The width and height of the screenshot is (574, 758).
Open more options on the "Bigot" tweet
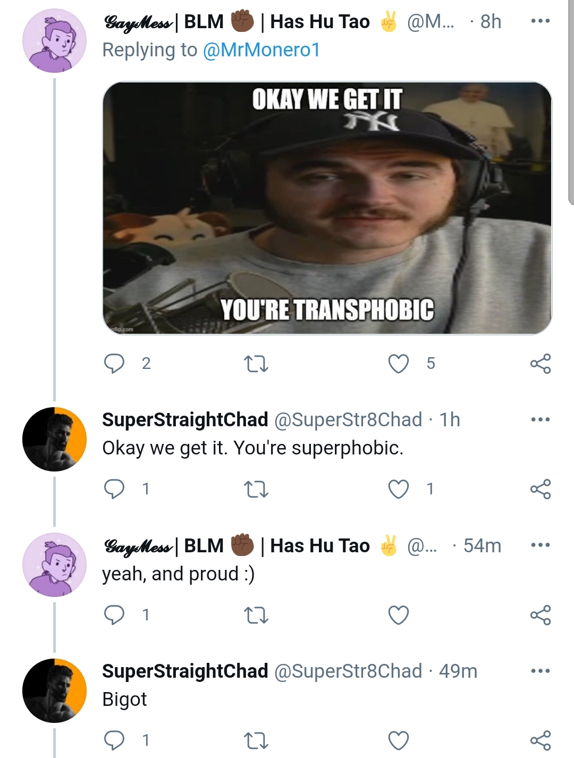pos(541,671)
